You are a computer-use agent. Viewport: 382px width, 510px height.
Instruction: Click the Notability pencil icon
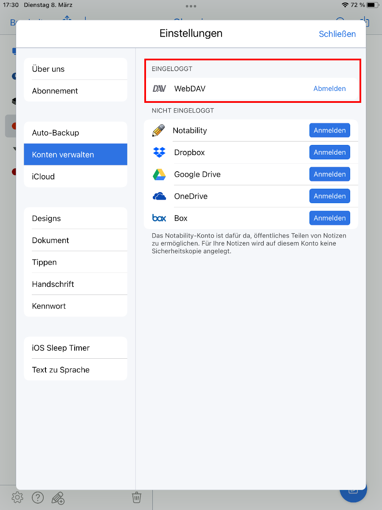[158, 130]
